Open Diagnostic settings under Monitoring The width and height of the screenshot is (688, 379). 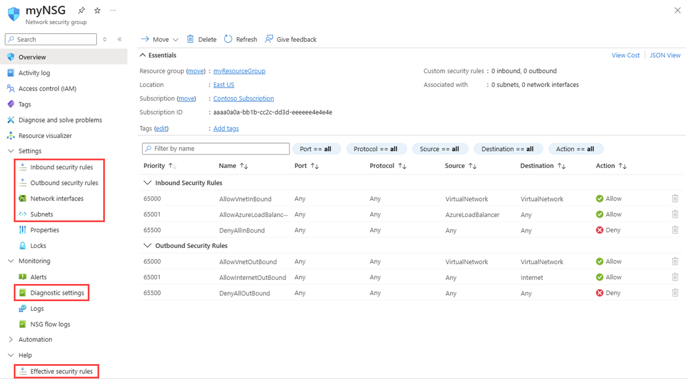coord(57,293)
